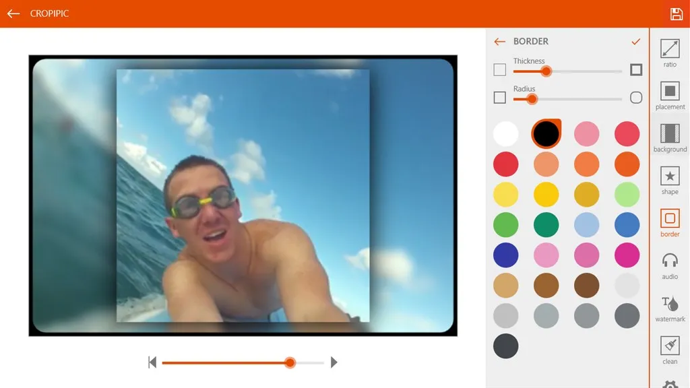Save the edited picture

coord(677,13)
